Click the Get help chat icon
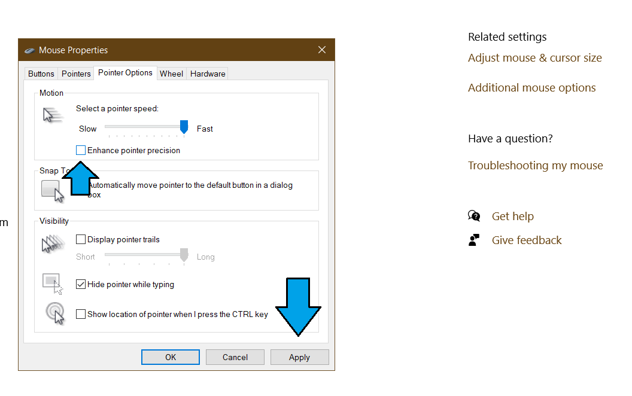 (474, 216)
